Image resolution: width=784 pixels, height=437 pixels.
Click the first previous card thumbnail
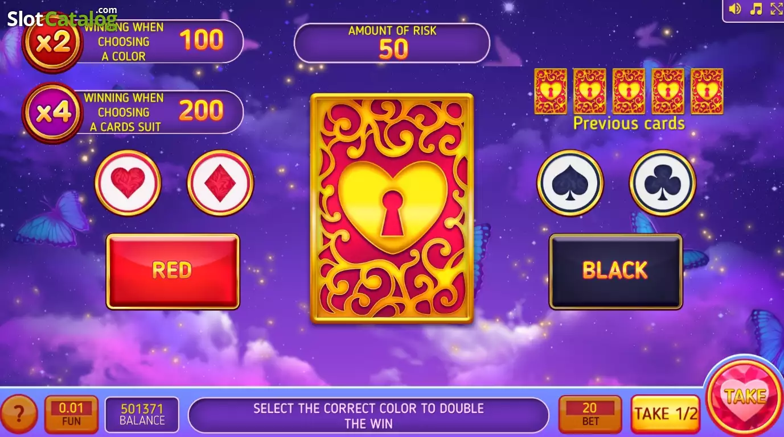pos(551,91)
